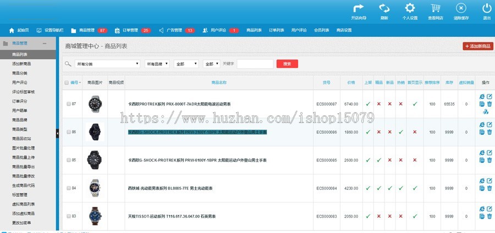
Task: View product 86 in browser icon
Action: [482, 125]
